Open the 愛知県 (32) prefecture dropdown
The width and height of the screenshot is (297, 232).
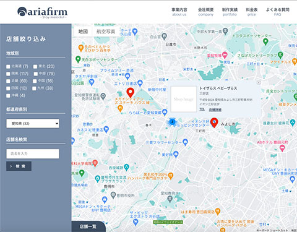pos(33,123)
